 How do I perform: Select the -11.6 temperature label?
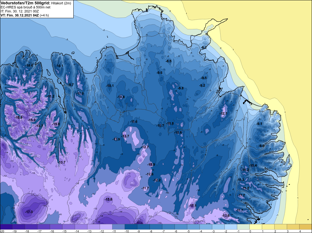pyautogui.click(x=134, y=122)
